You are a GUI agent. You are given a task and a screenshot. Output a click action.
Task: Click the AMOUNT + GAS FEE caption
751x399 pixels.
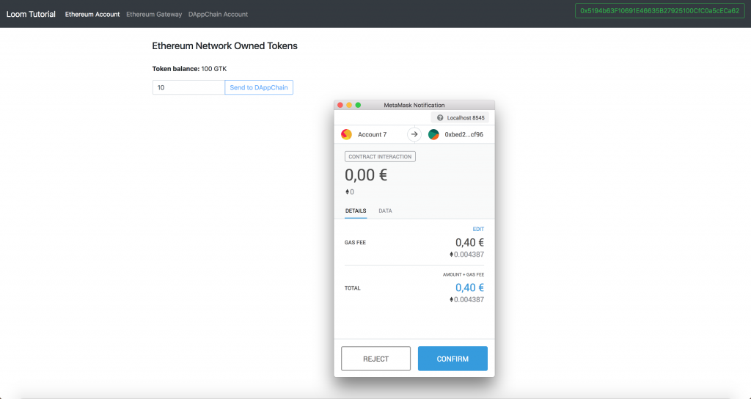pyautogui.click(x=464, y=275)
